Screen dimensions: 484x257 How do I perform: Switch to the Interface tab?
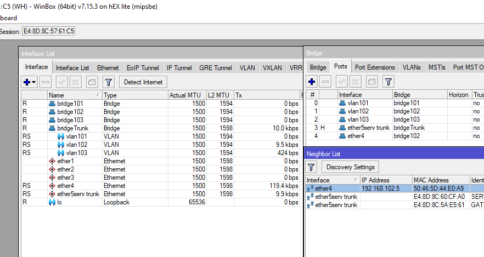(36, 67)
